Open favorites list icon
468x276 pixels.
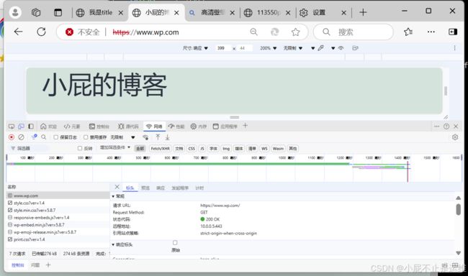(408, 32)
